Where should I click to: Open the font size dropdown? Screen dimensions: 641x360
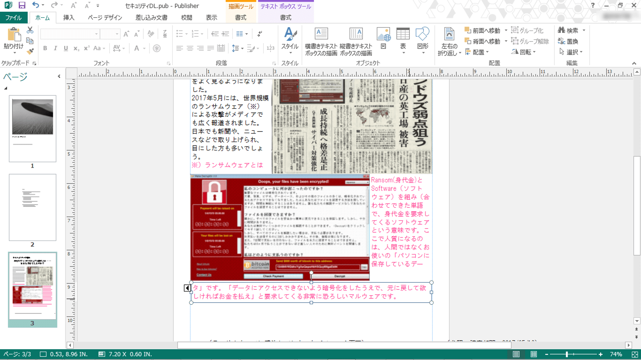click(117, 34)
